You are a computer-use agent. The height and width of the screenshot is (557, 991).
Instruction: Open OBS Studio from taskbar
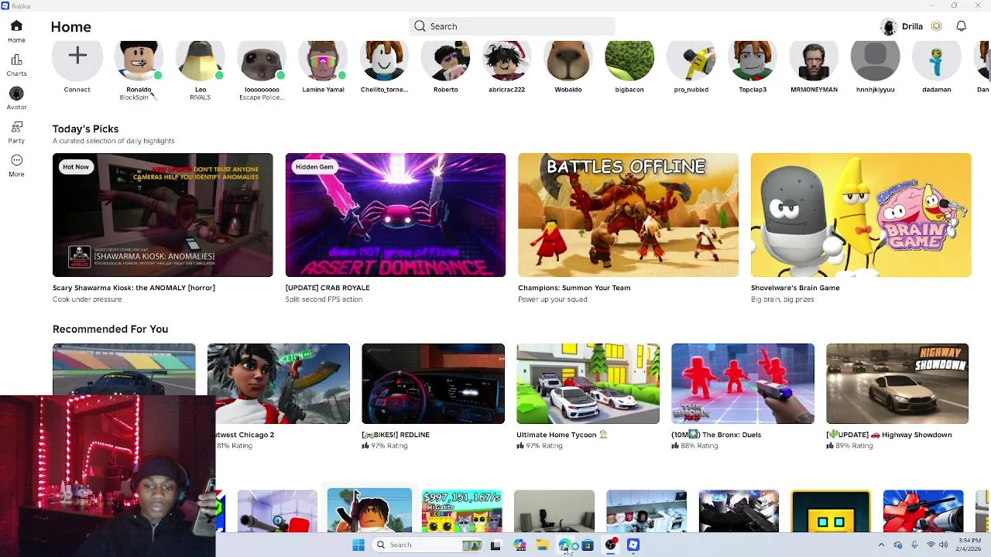click(611, 545)
